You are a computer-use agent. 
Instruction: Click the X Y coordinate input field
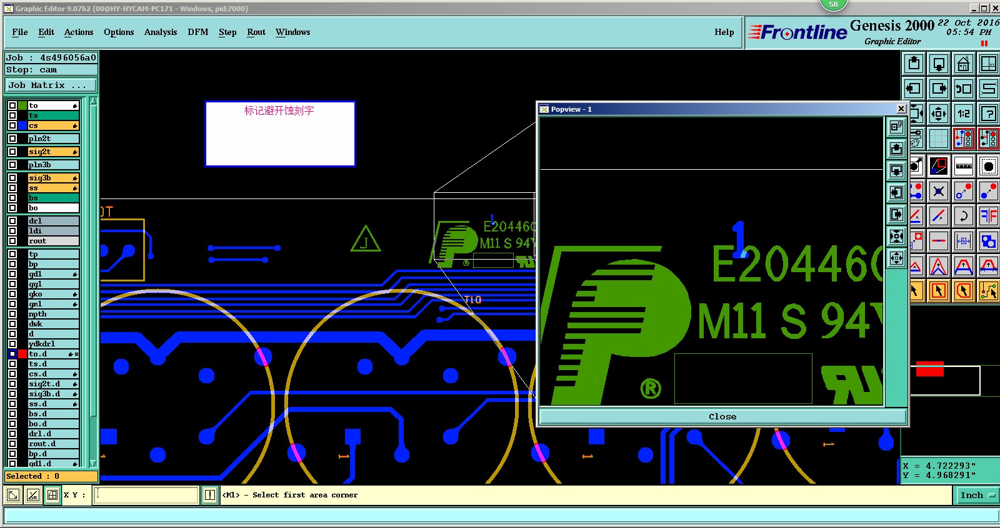point(146,496)
